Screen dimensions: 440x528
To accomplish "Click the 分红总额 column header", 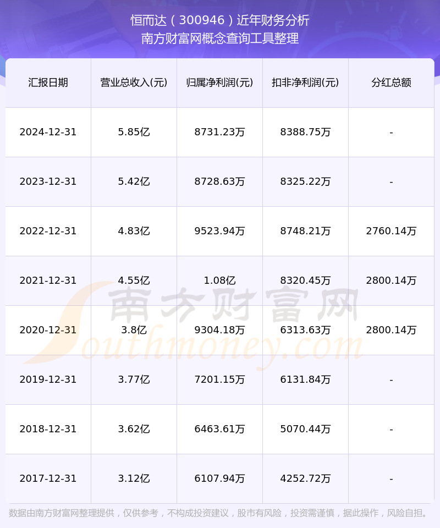I will 391,83.
